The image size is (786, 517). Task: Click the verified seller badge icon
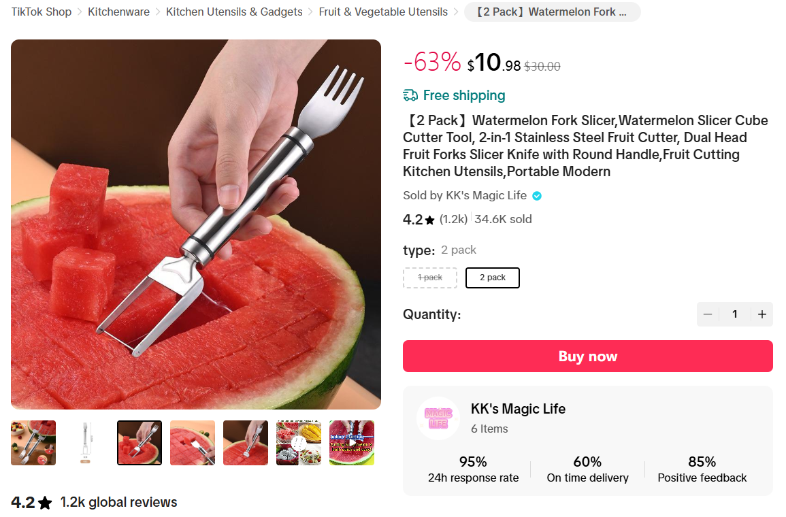[537, 196]
